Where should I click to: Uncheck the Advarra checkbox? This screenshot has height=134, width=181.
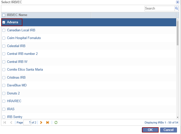(x=4, y=22)
